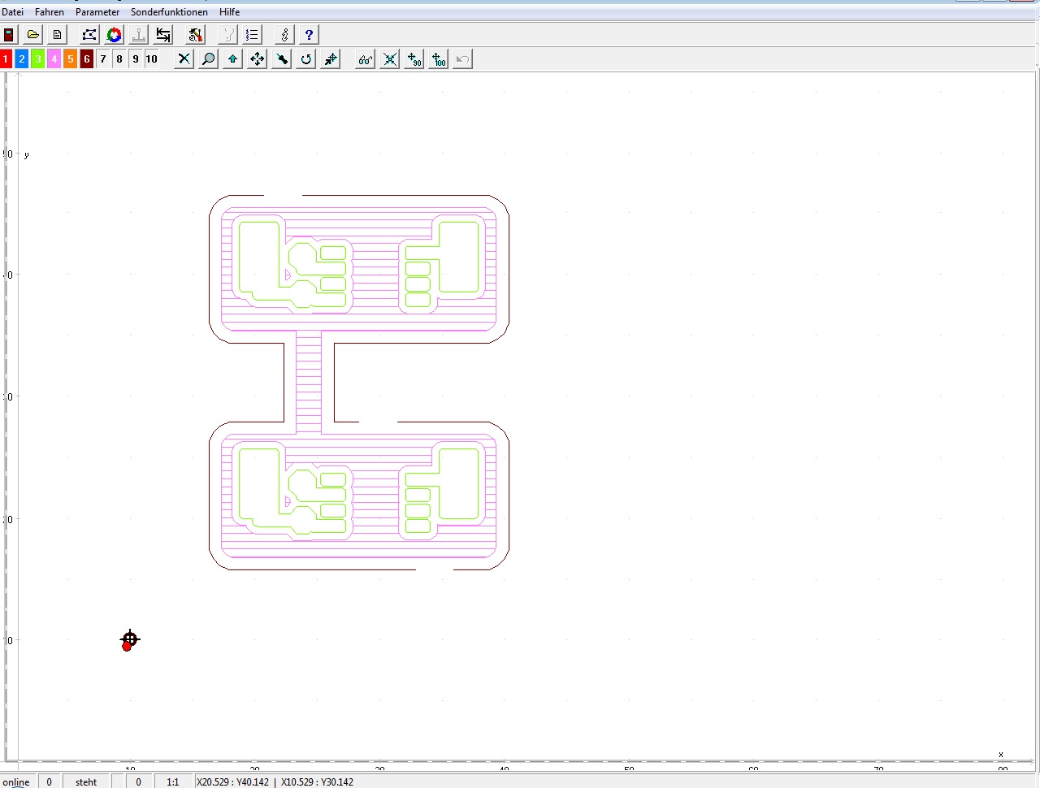Click the diagonal cutter tool icon
This screenshot has height=788, width=1040.
(x=282, y=59)
